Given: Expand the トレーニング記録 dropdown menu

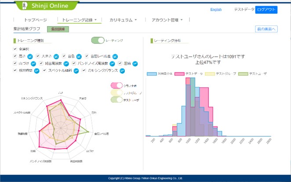Looking at the screenshot, I should (80, 20).
